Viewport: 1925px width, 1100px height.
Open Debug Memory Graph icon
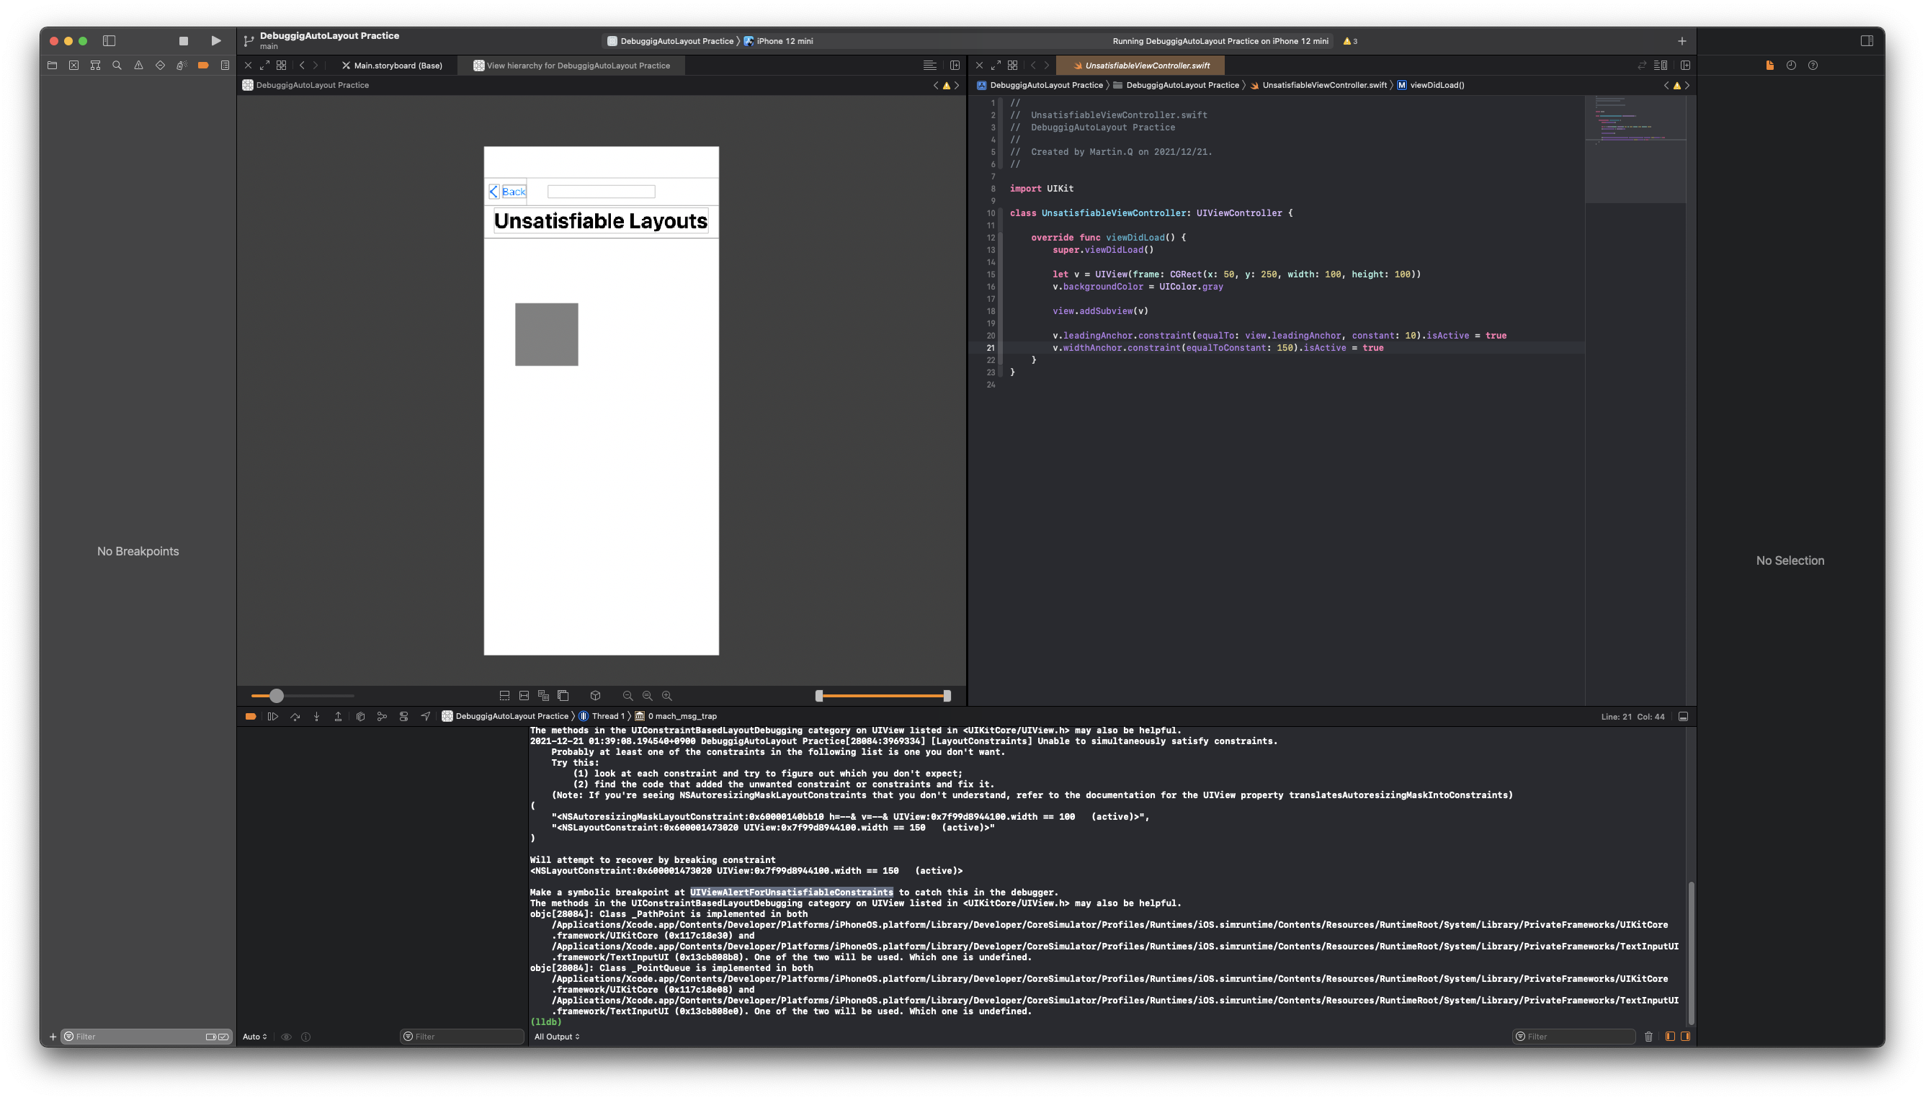click(382, 716)
